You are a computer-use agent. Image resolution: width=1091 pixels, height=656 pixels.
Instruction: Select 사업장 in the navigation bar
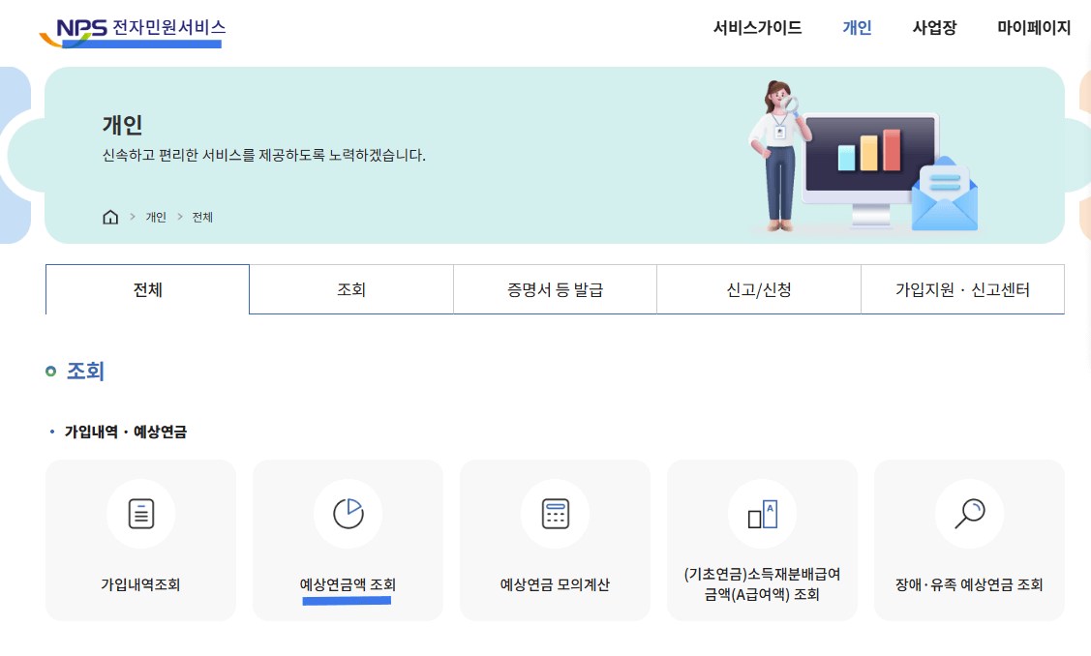pyautogui.click(x=933, y=28)
